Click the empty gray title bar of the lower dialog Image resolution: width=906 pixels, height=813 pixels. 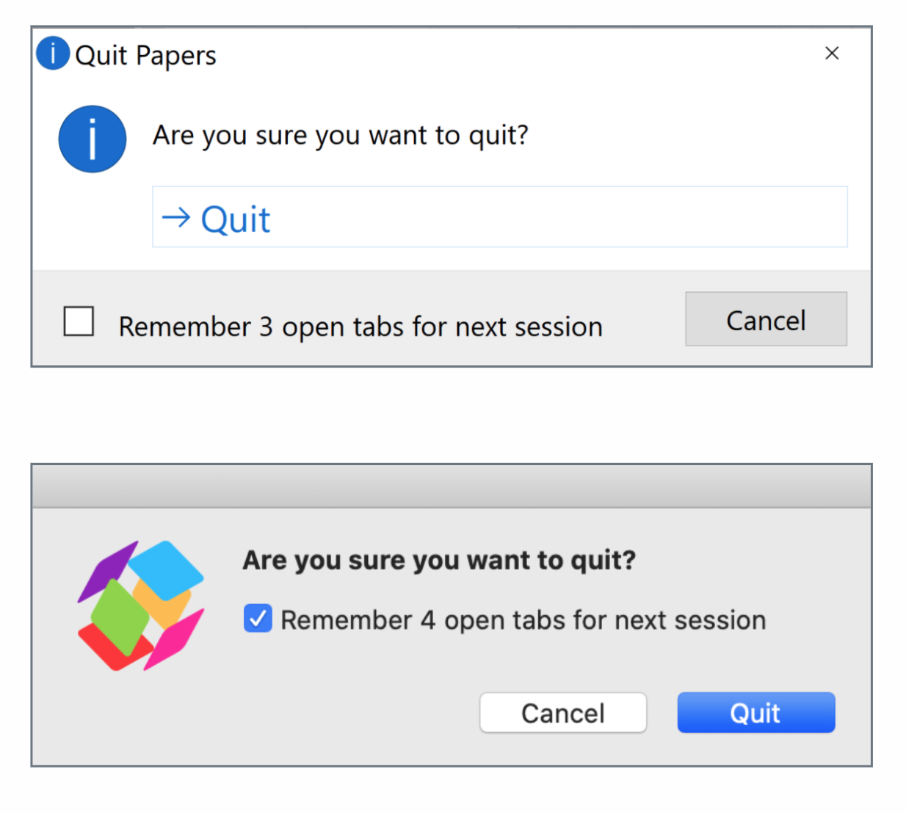coord(451,486)
